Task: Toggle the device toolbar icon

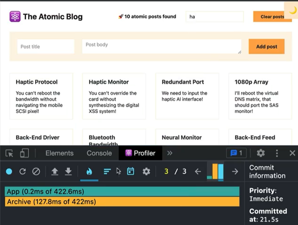Action: tap(24, 153)
